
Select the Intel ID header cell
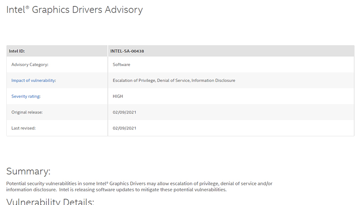20,51
